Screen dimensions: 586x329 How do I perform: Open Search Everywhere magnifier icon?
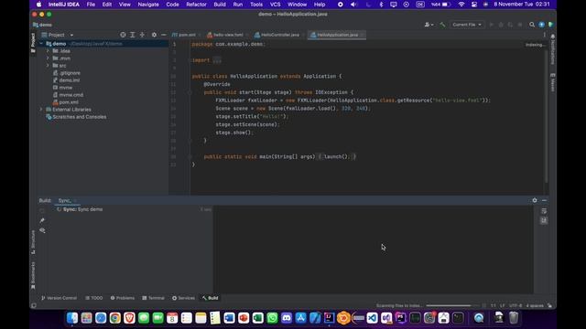[x=532, y=25]
